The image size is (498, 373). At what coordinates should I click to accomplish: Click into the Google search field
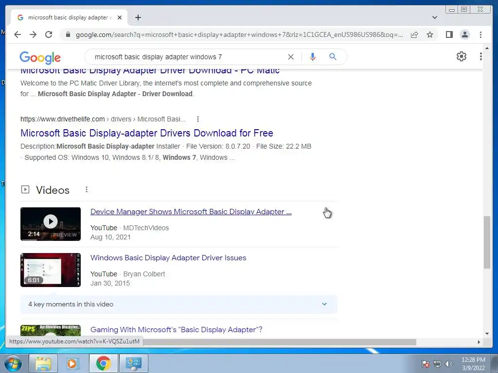coord(187,57)
